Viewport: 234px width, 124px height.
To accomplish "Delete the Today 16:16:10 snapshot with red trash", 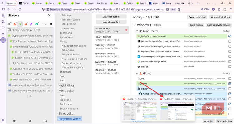I will pyautogui.click(x=126, y=30).
